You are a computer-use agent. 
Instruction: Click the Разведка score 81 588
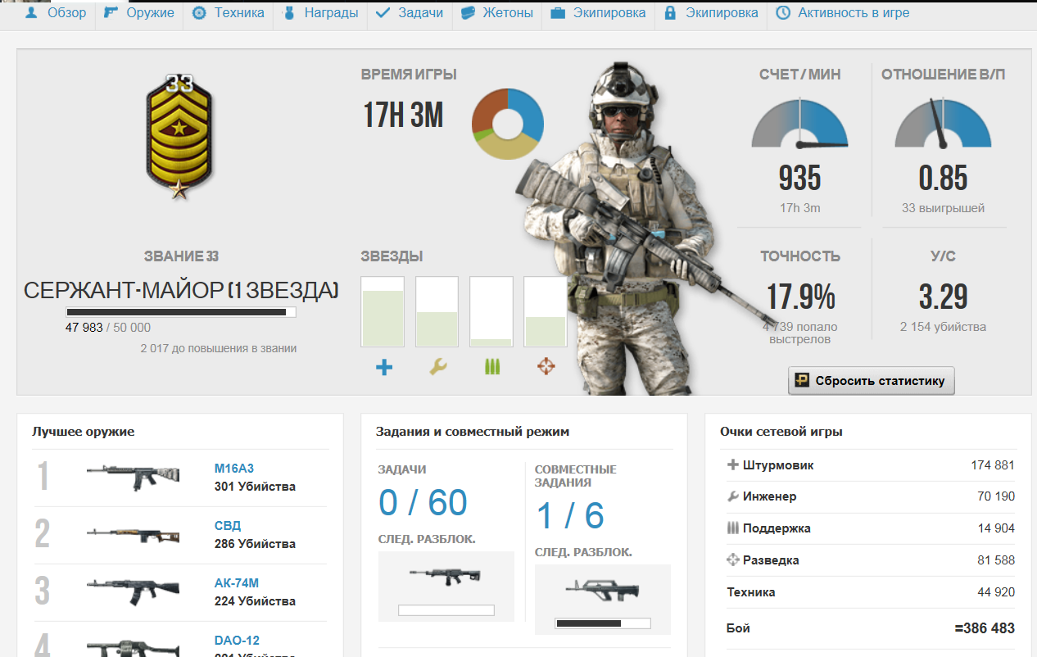[996, 560]
